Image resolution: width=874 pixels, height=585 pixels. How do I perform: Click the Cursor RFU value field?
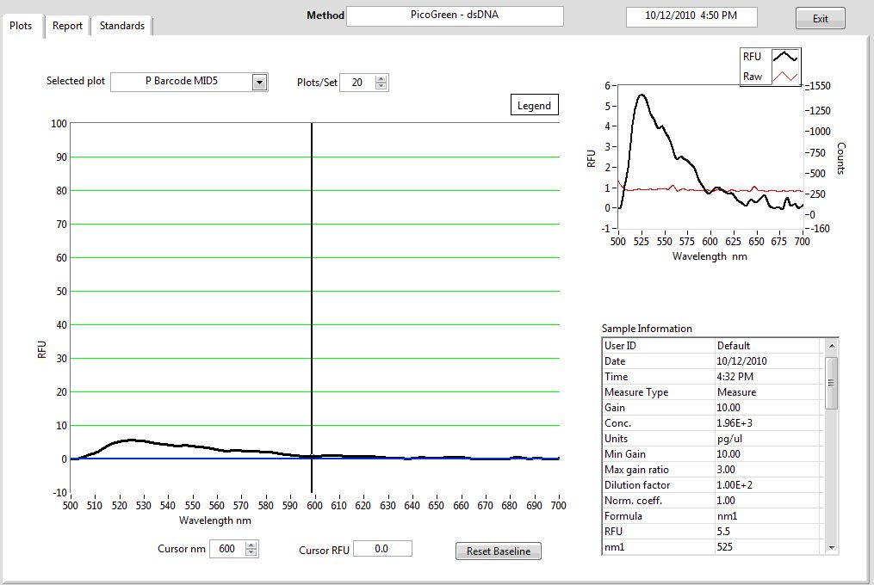[382, 549]
